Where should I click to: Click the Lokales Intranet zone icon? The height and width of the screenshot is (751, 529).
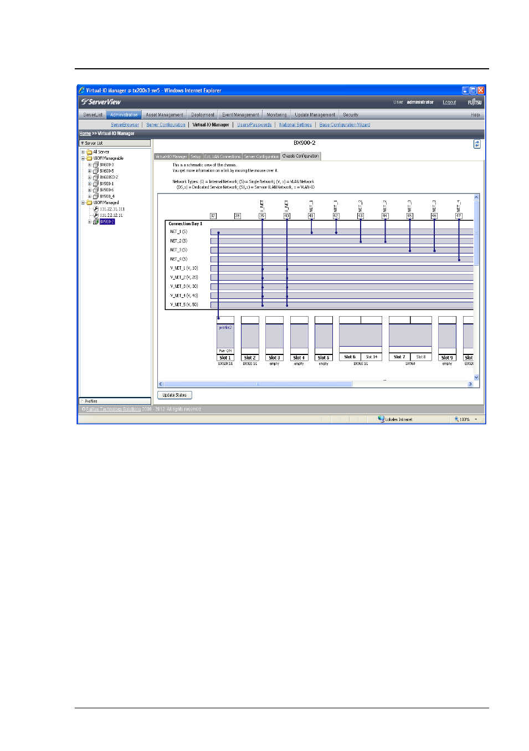coord(381,419)
